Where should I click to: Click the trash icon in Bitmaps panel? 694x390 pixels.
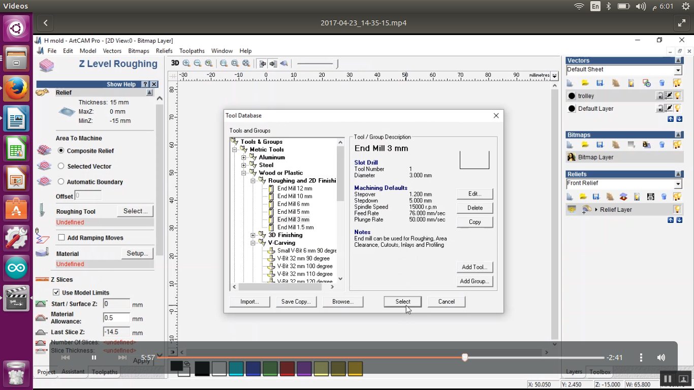coord(662,145)
